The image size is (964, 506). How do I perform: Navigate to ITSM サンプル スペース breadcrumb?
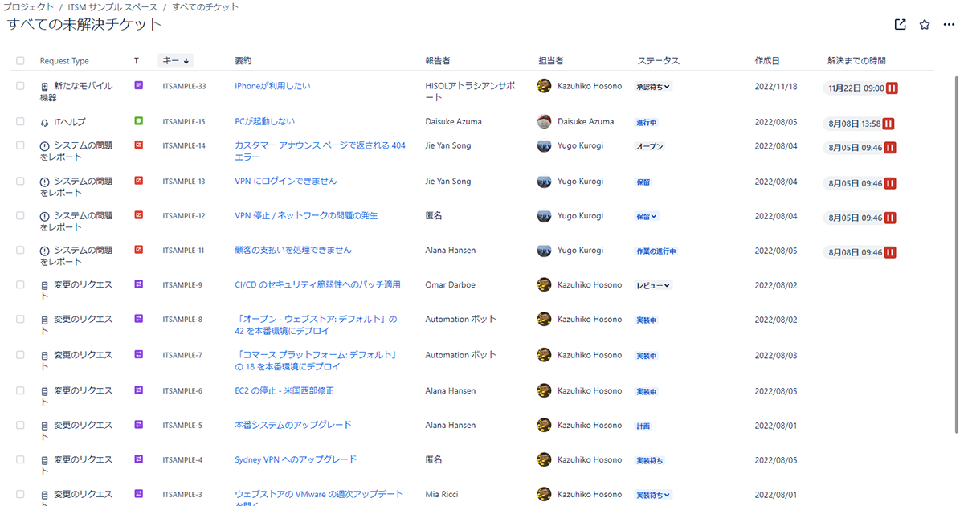[112, 7]
